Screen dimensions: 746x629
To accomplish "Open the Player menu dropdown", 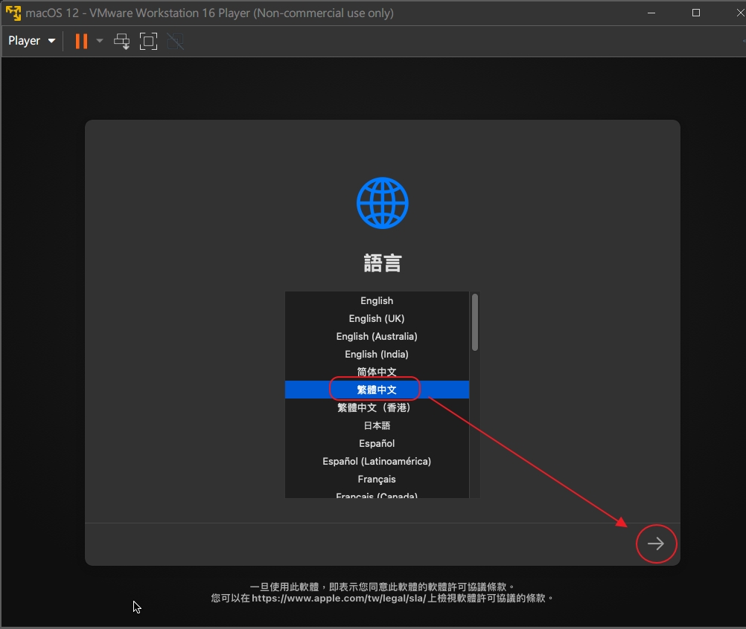I will coord(32,41).
